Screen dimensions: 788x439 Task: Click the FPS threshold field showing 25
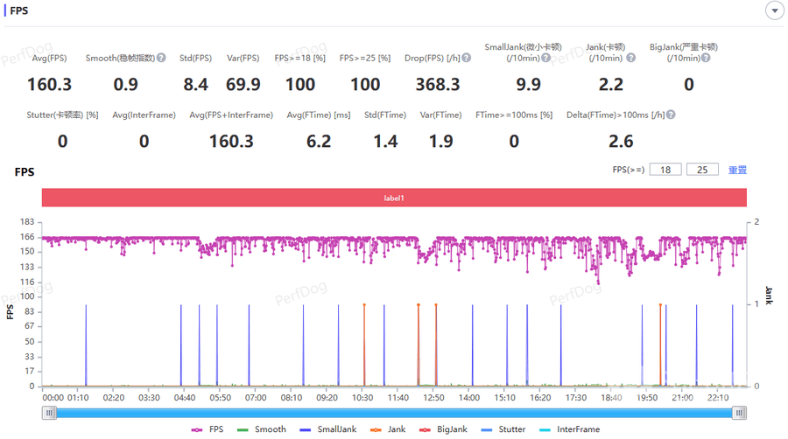tap(702, 170)
